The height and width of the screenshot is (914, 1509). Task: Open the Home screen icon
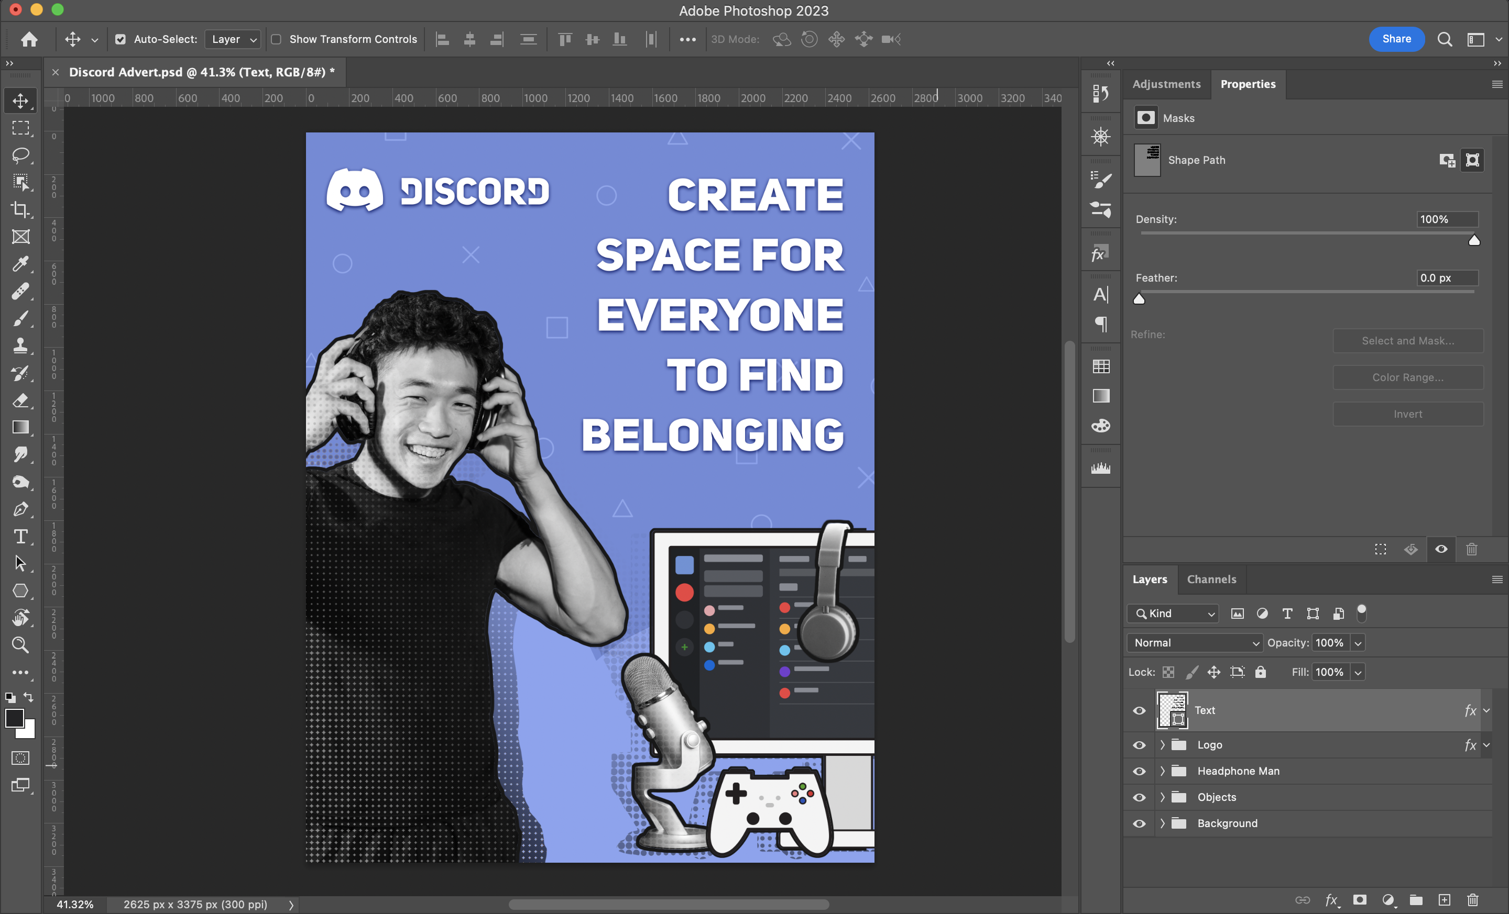point(29,39)
